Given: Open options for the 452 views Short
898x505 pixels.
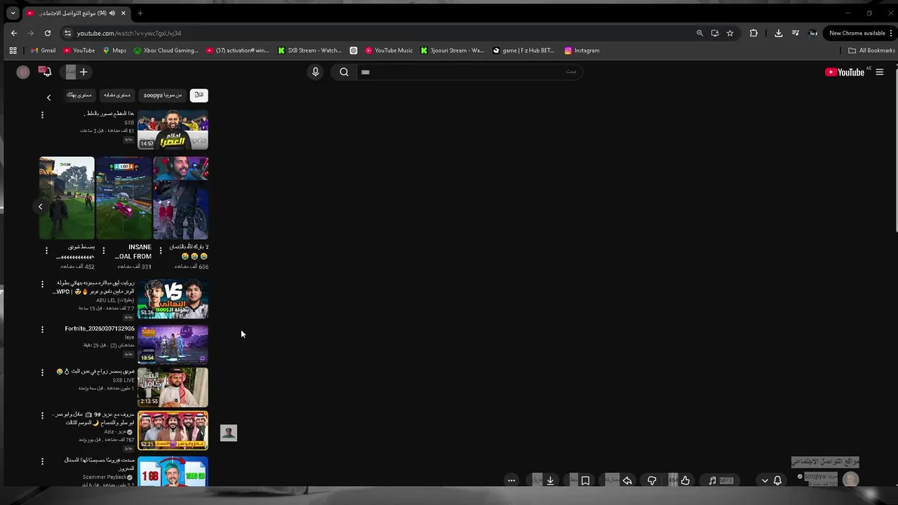Looking at the screenshot, I should pyautogui.click(x=47, y=250).
